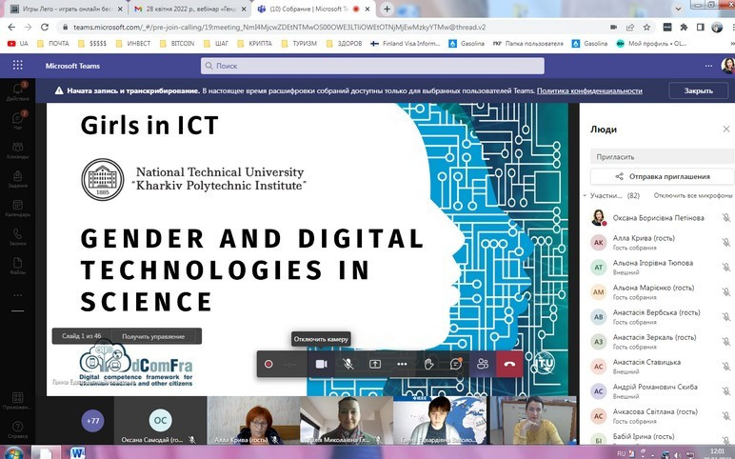Viewport: 735px width, 459px height.
Task: Toggle the Chrome side panel icon
Action: tap(701, 28)
